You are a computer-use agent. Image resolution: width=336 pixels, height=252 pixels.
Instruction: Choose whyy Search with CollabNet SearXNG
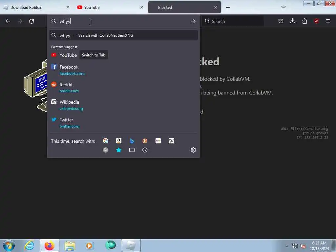pos(123,35)
